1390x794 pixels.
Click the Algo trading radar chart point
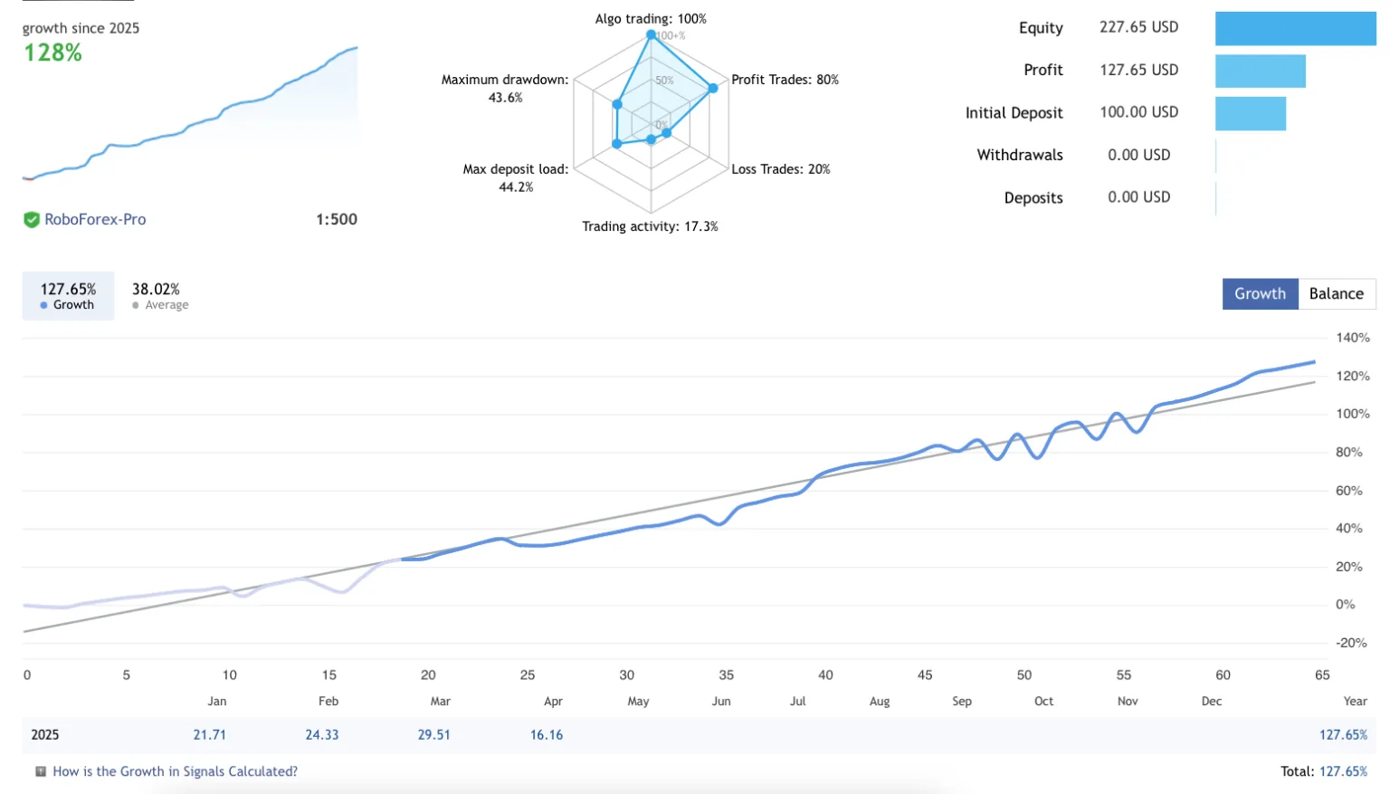point(651,34)
